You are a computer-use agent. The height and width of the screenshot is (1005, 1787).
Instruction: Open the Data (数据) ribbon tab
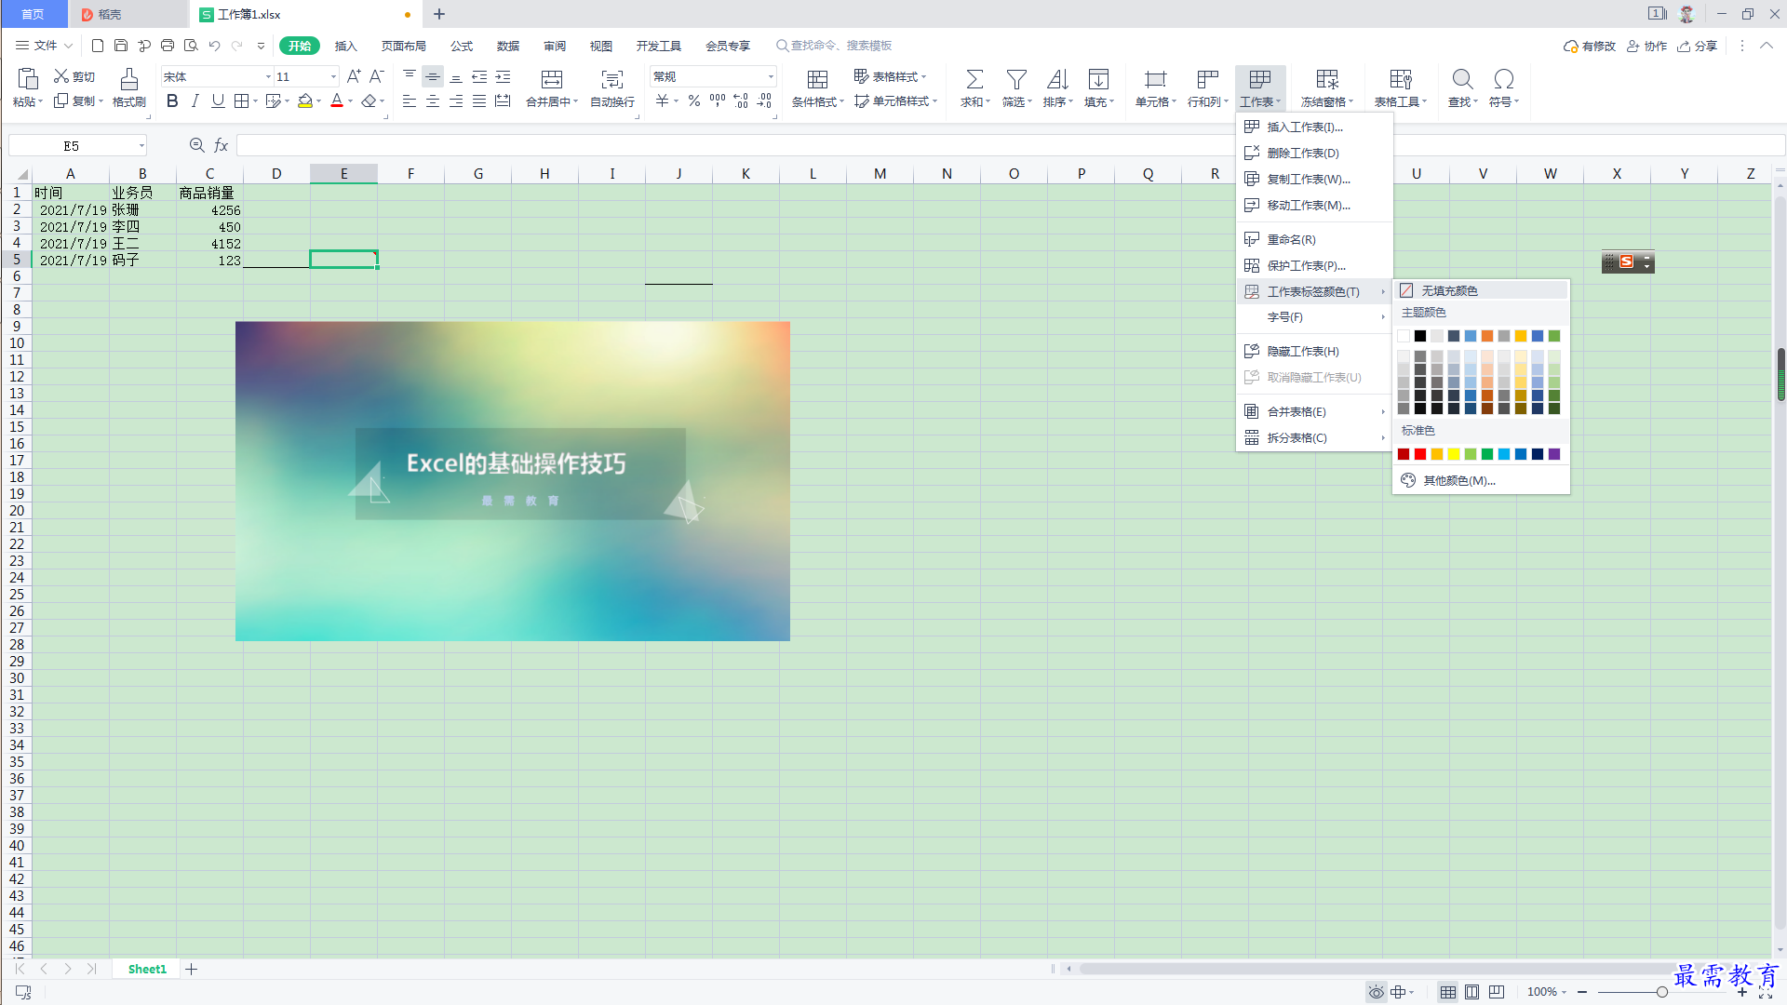coord(508,46)
